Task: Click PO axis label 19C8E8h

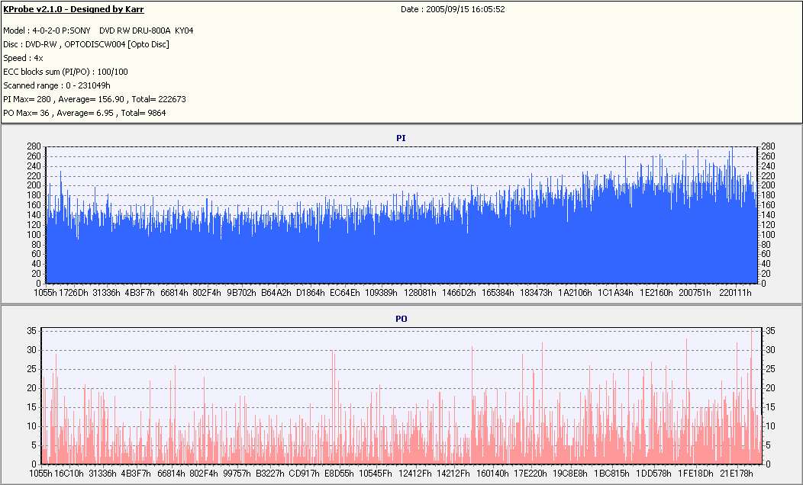Action: coord(570,474)
